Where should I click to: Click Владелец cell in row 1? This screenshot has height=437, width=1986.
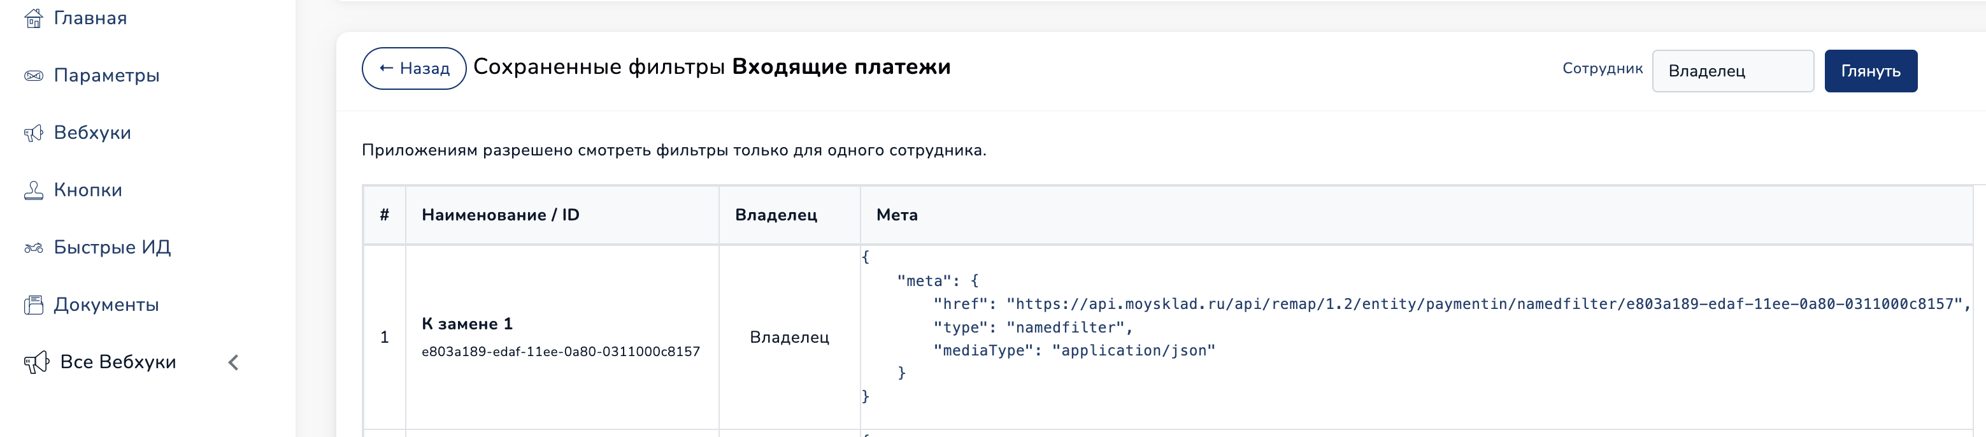click(x=789, y=337)
